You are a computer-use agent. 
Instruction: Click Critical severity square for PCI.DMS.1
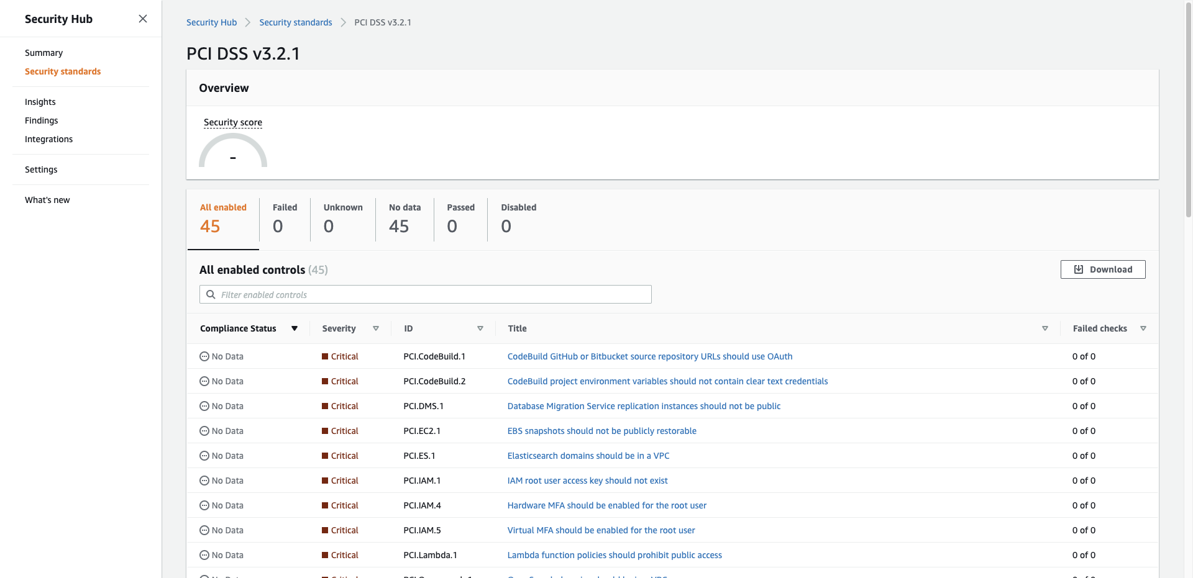pos(325,406)
